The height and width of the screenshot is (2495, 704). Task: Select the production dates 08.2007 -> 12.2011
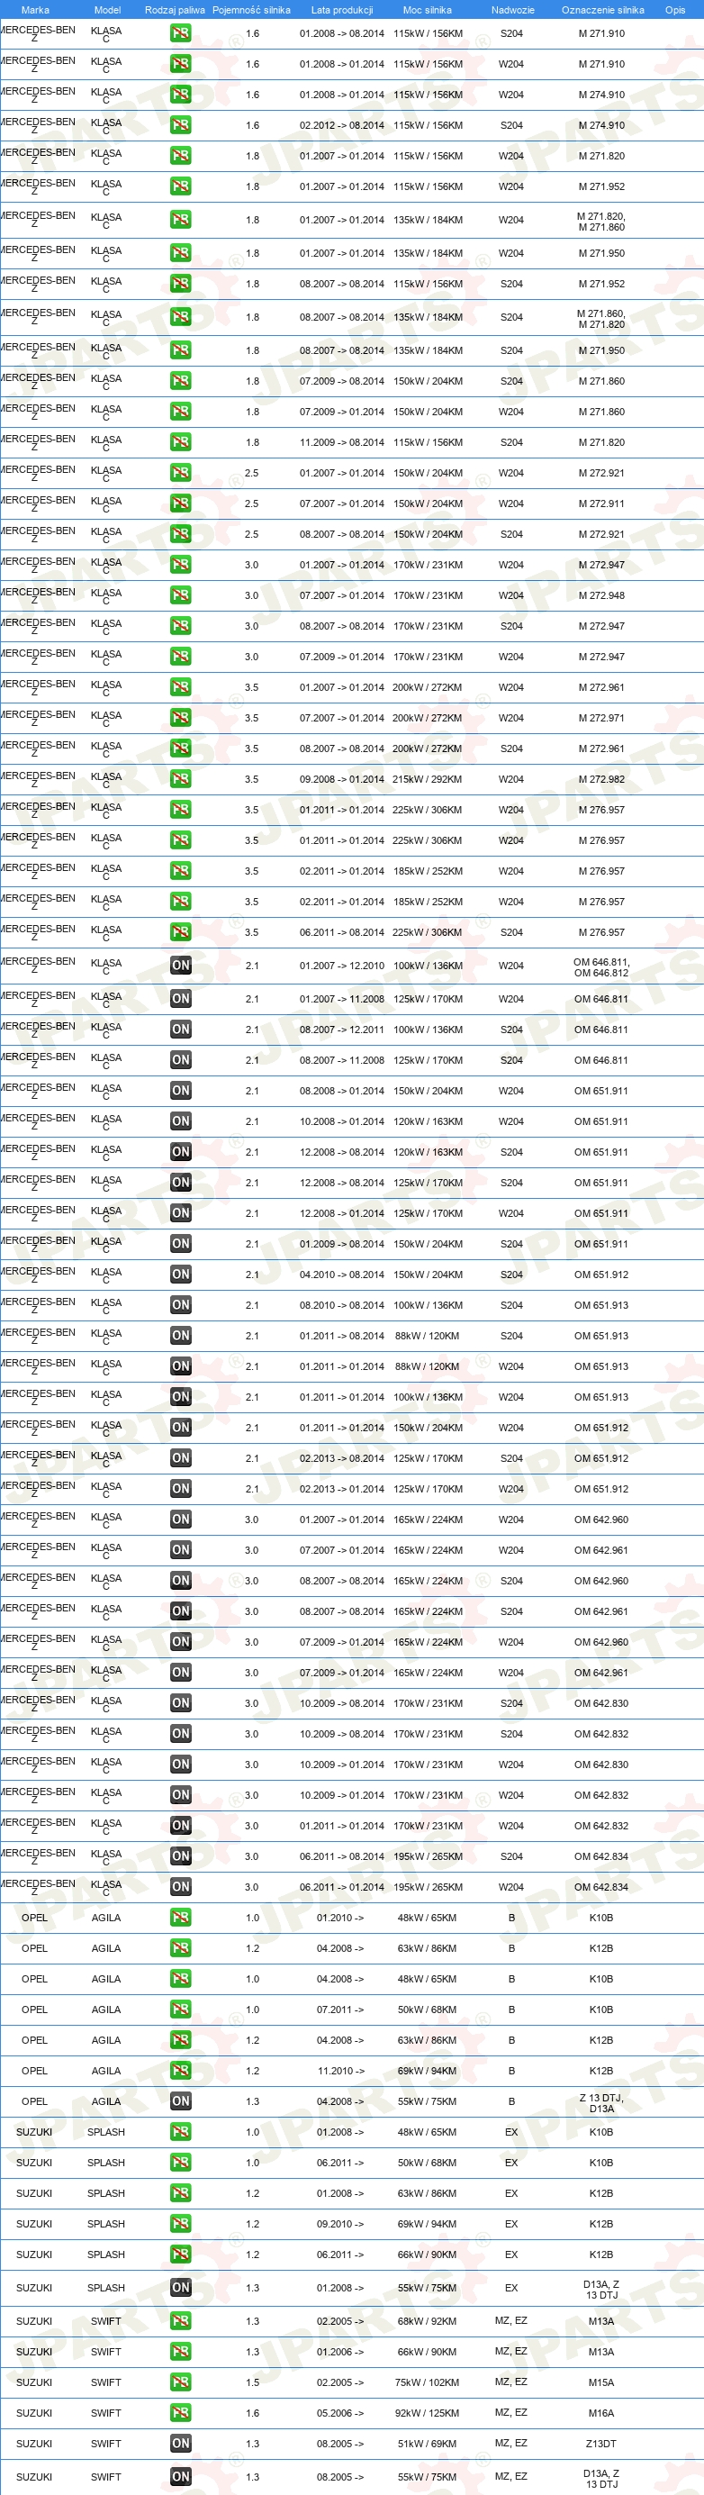(x=342, y=1030)
